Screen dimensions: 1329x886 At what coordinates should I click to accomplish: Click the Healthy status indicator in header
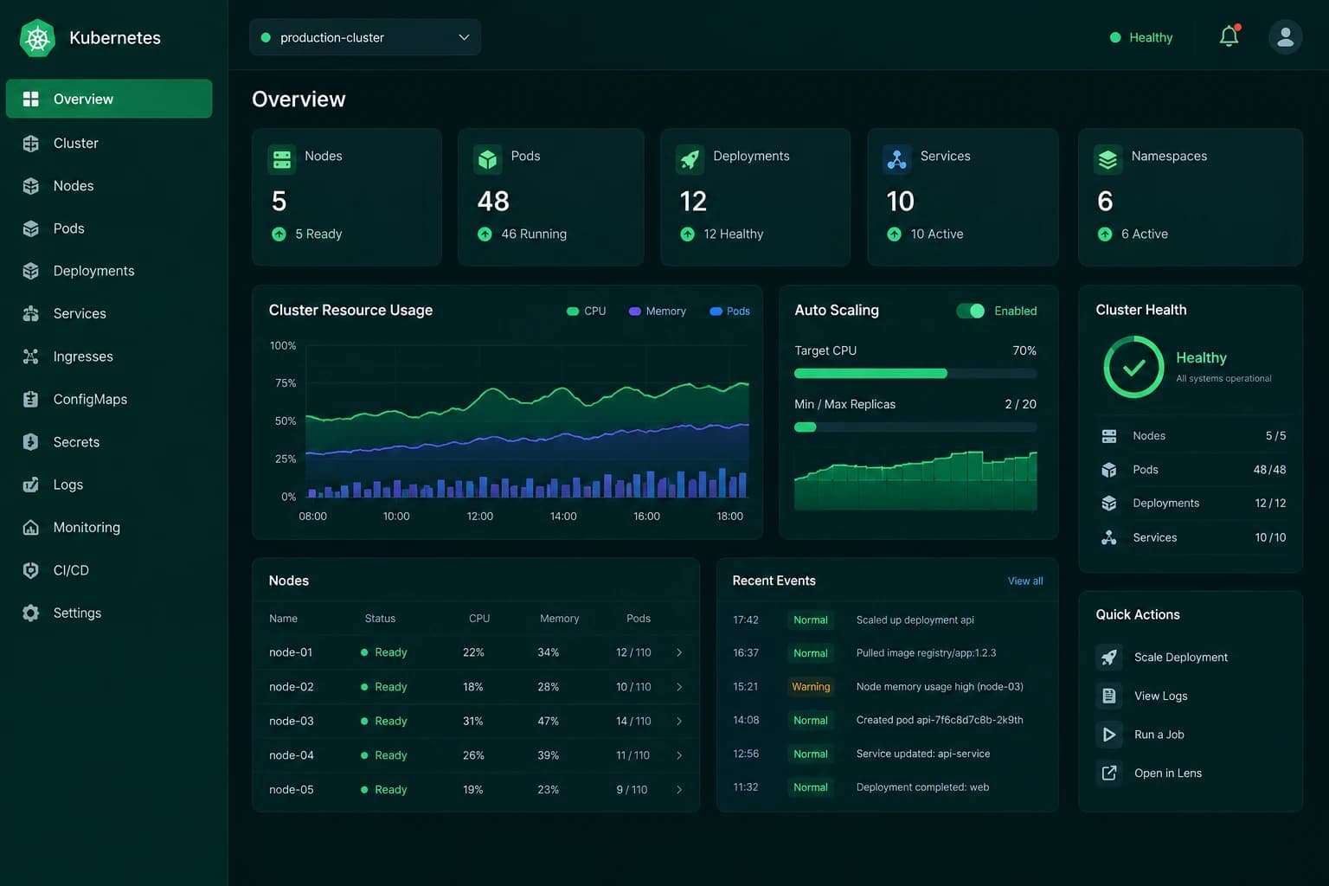[1141, 37]
